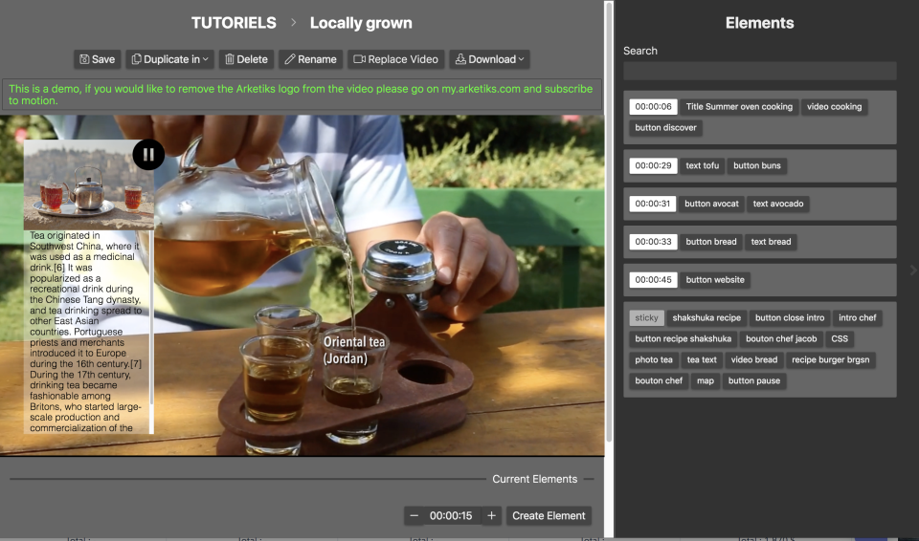The image size is (919, 541).
Task: Select the button recipe shakshuka element
Action: [x=683, y=339]
